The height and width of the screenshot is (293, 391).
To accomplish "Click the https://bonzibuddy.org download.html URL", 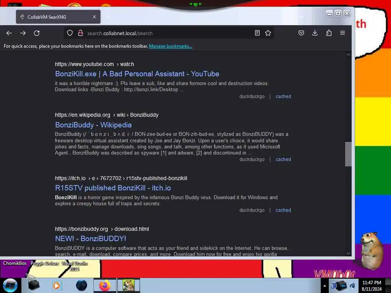I will [x=102, y=229].
